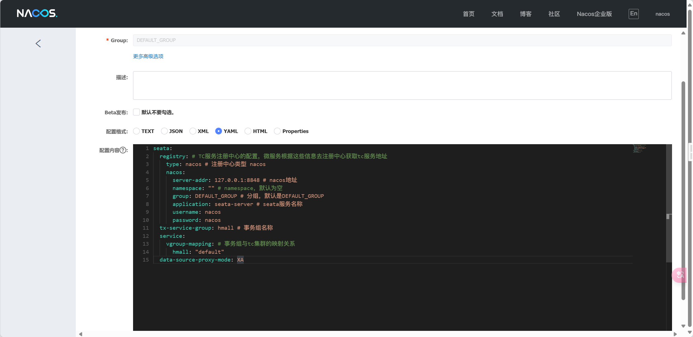Go to the 首页 menu item
Screen dimensions: 693x337
(469, 14)
